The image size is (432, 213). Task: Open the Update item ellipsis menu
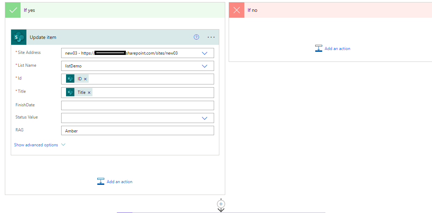coord(211,37)
